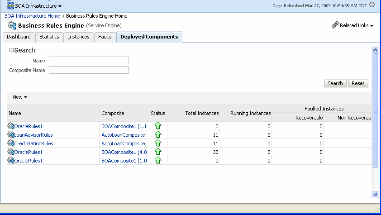Click the green up-arrow status for LoanAdvisorRules
This screenshot has width=381, height=215.
pyautogui.click(x=158, y=134)
